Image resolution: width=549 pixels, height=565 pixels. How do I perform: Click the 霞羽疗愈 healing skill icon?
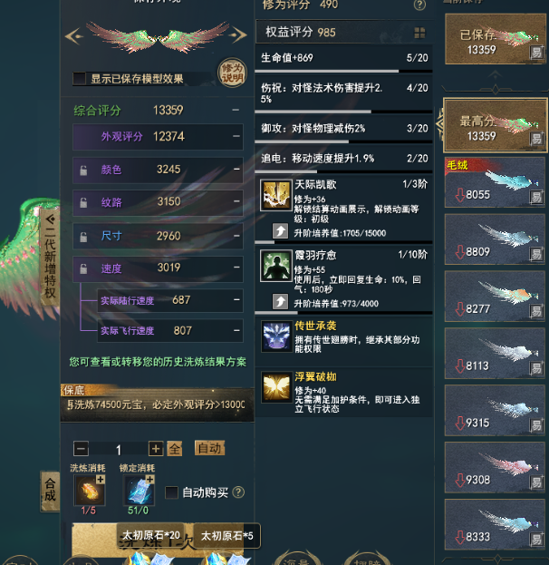(276, 266)
